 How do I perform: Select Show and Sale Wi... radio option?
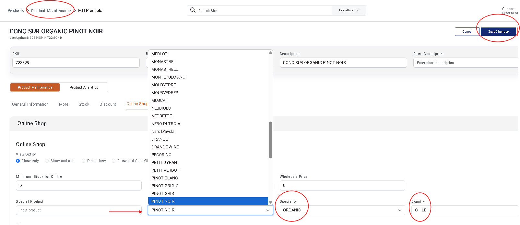point(114,161)
